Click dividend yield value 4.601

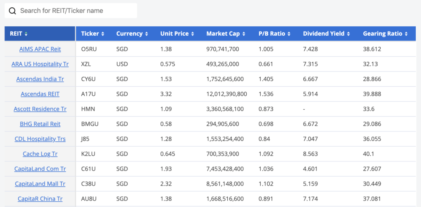click(x=310, y=169)
